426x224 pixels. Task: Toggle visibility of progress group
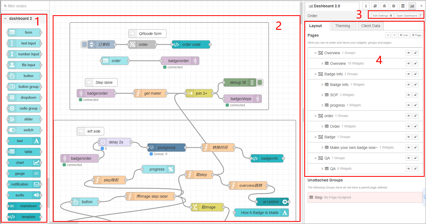(408, 105)
